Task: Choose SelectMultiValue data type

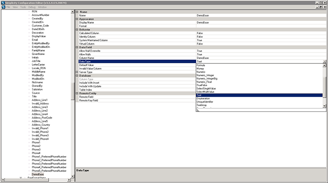Action: point(259,92)
